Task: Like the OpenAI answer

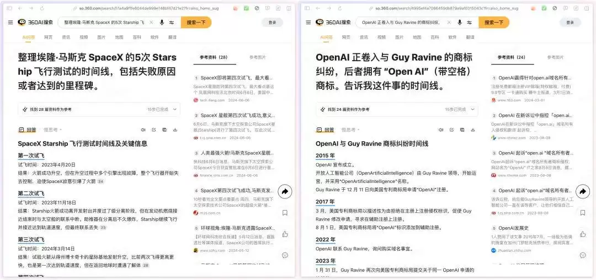Action: click(x=583, y=234)
